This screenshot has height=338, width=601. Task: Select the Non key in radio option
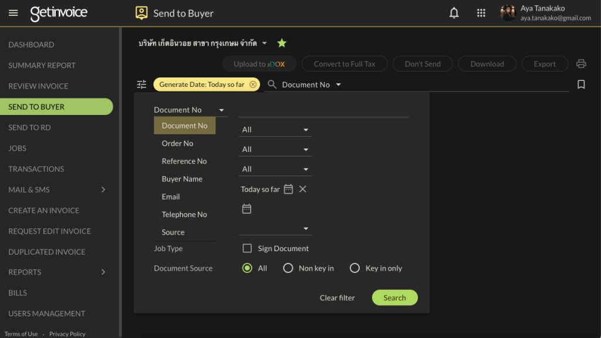(288, 268)
